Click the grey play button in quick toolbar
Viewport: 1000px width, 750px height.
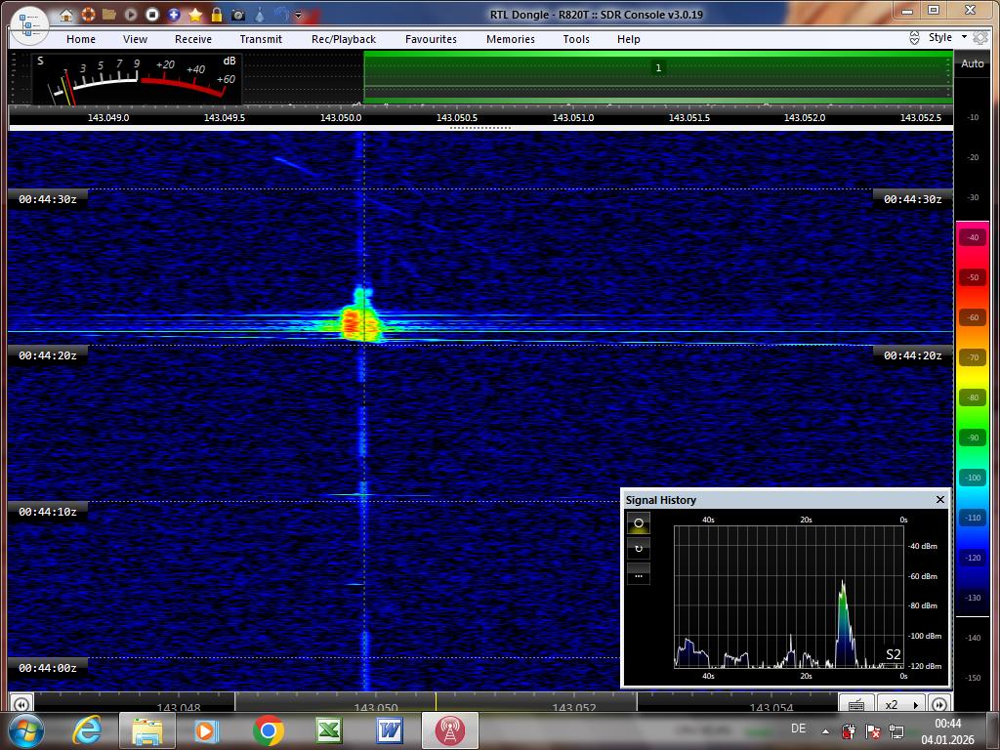click(131, 14)
